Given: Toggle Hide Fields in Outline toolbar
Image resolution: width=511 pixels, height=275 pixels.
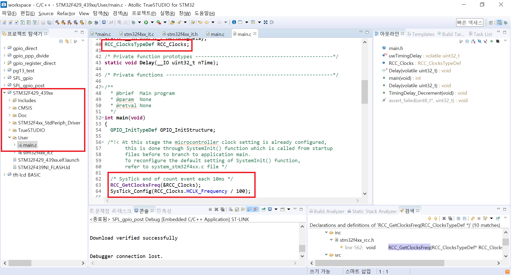Looking at the screenshot, I should (479, 41).
